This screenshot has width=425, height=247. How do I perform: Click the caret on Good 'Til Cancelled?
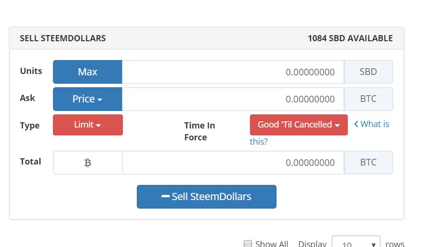(x=337, y=125)
